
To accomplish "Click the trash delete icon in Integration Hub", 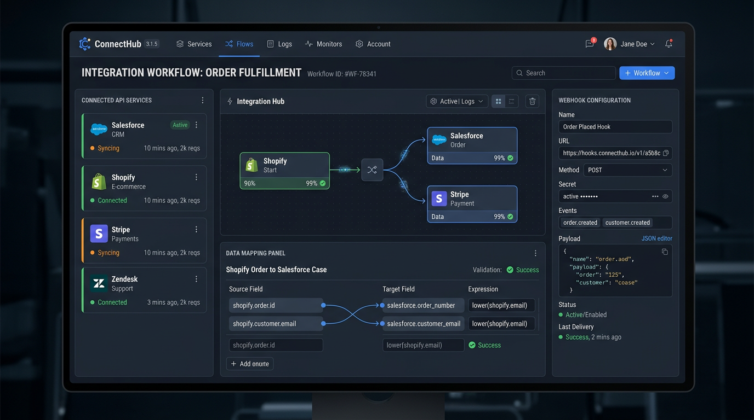I will 532,101.
